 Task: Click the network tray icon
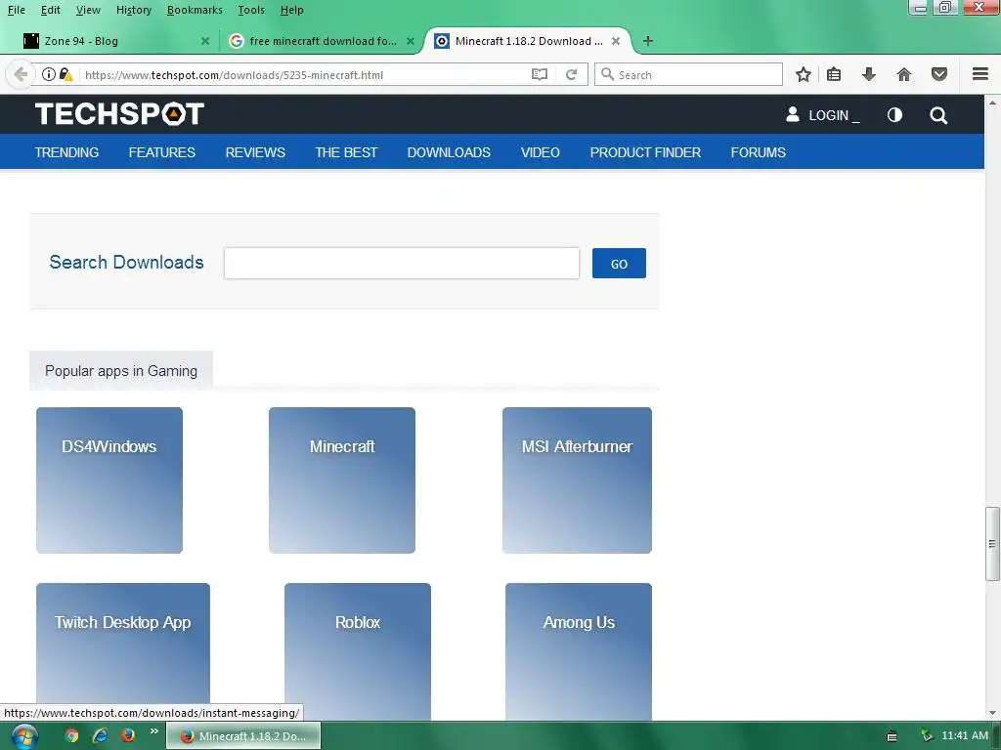(x=927, y=736)
